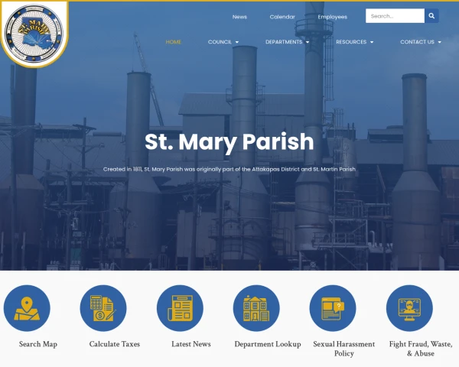The height and width of the screenshot is (367, 459).
Task: Open the Contact Us menu
Action: [x=417, y=42]
